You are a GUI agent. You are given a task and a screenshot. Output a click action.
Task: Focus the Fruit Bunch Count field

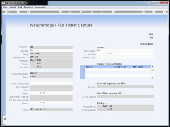tap(51, 83)
